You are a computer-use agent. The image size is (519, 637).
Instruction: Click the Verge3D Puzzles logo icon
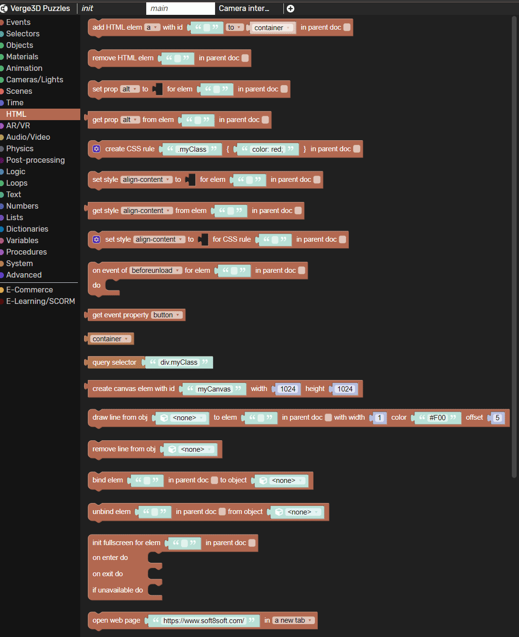[4, 9]
